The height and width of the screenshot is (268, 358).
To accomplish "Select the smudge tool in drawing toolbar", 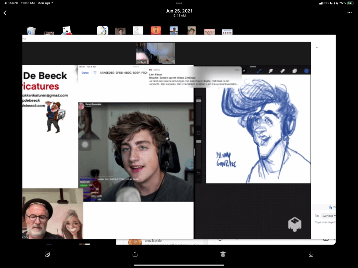I will pos(271,71).
